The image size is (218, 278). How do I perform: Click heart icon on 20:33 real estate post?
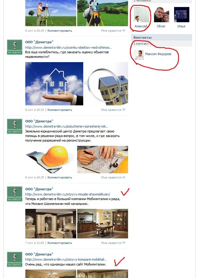124,110
